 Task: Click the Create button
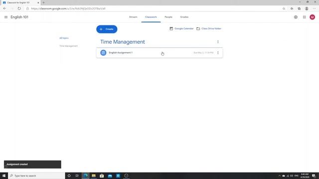tap(107, 29)
